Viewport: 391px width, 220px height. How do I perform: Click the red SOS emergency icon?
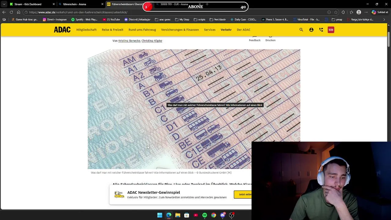coord(331,30)
